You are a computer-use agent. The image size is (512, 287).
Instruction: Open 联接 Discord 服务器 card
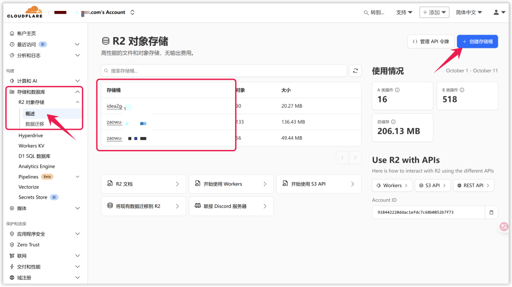(x=231, y=206)
